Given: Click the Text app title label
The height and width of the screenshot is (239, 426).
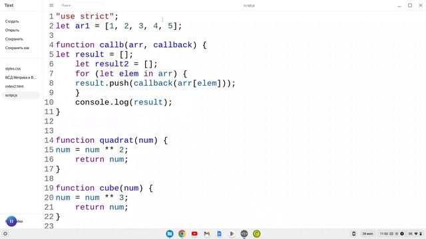Looking at the screenshot, I should tap(9, 5).
